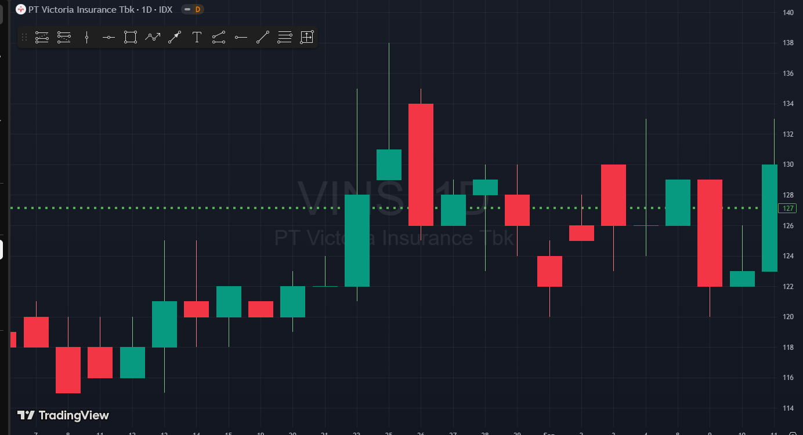Click the 130 price axis label
Screen dimensions: 803x435
[x=788, y=165]
